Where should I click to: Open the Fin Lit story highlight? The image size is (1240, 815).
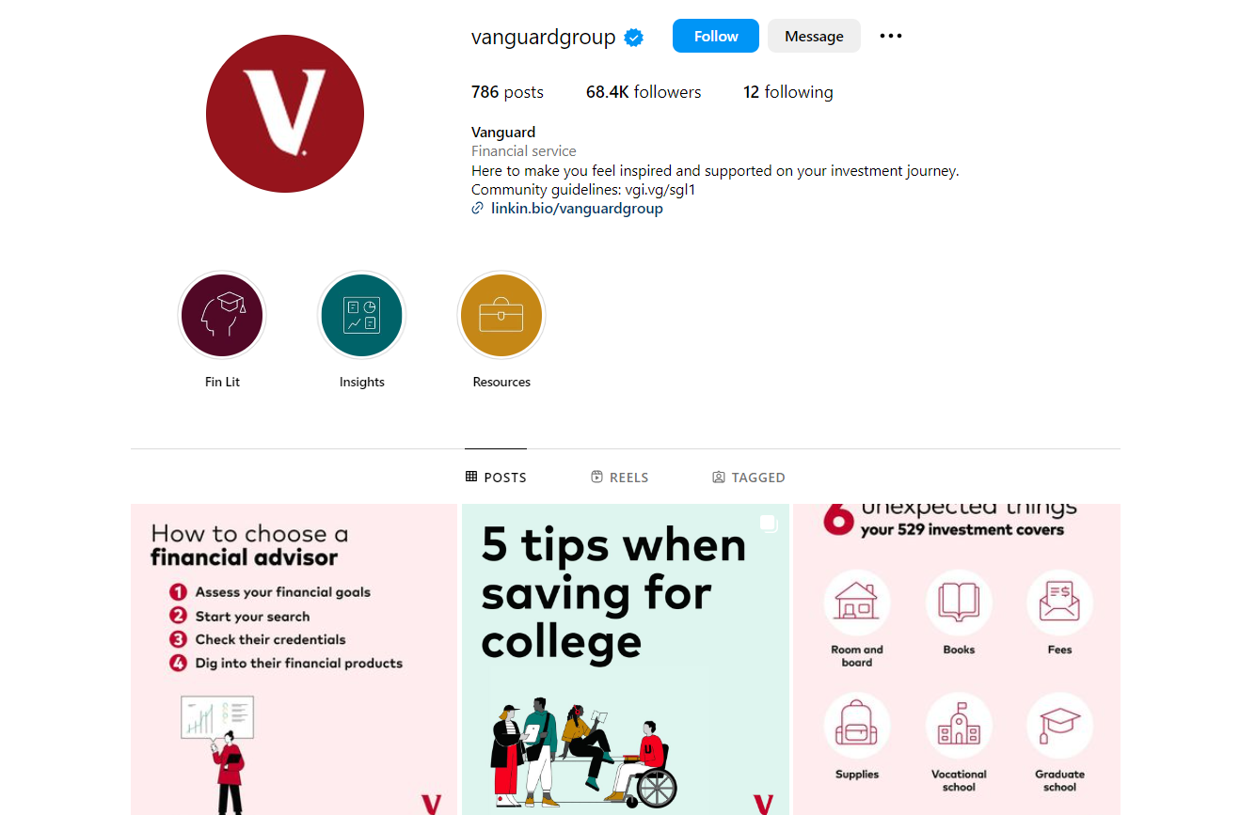coord(222,316)
